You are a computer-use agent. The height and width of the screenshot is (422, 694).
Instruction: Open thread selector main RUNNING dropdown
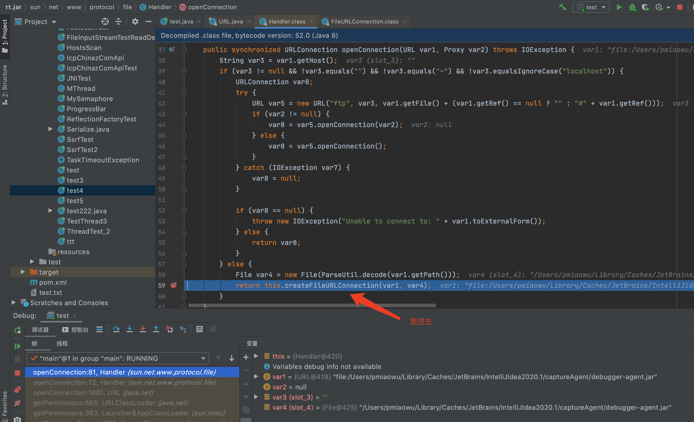(118, 358)
